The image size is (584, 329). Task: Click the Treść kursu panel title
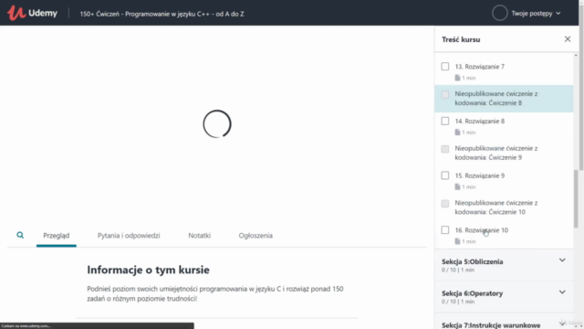[461, 39]
